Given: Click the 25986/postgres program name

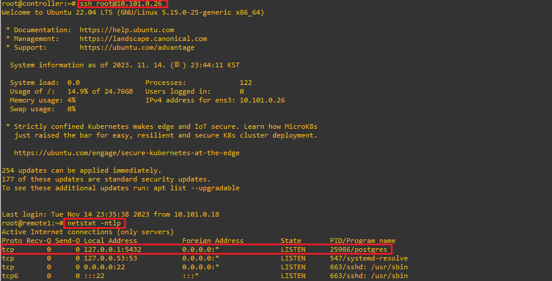Looking at the screenshot, I should coord(359,250).
